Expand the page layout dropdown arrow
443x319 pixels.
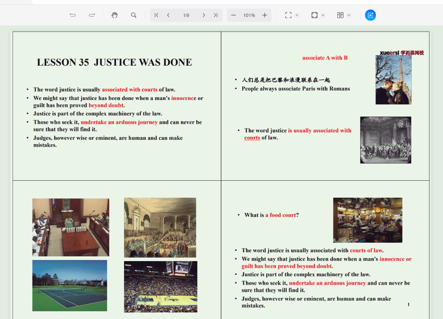click(x=349, y=15)
